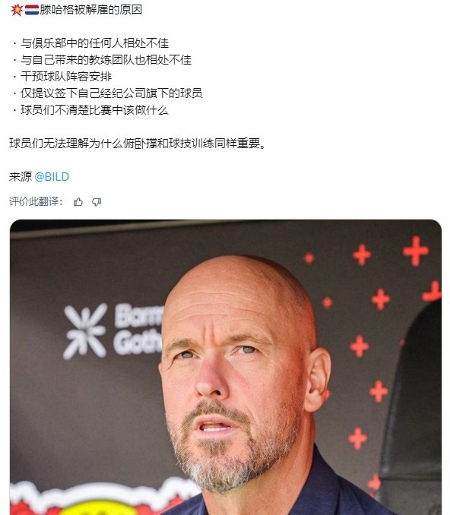The width and height of the screenshot is (450, 515).
Task: Click the bullet 仅提议签下自己经纪公司旗下的球员
Action: click(x=112, y=93)
